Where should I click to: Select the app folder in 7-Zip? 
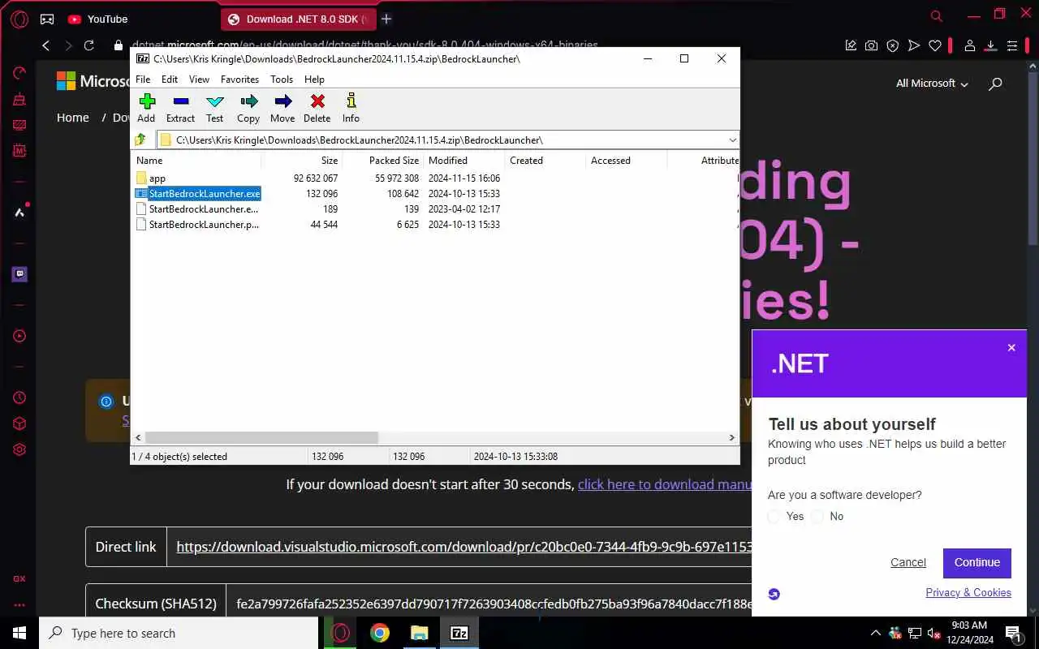click(157, 178)
